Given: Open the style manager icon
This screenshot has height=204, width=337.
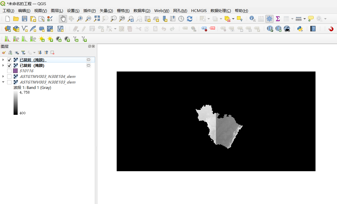Looking at the screenshot, I should [50, 19].
